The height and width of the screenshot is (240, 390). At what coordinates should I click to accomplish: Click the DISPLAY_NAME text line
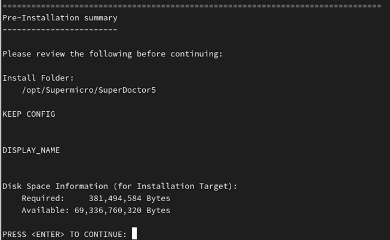(x=31, y=150)
